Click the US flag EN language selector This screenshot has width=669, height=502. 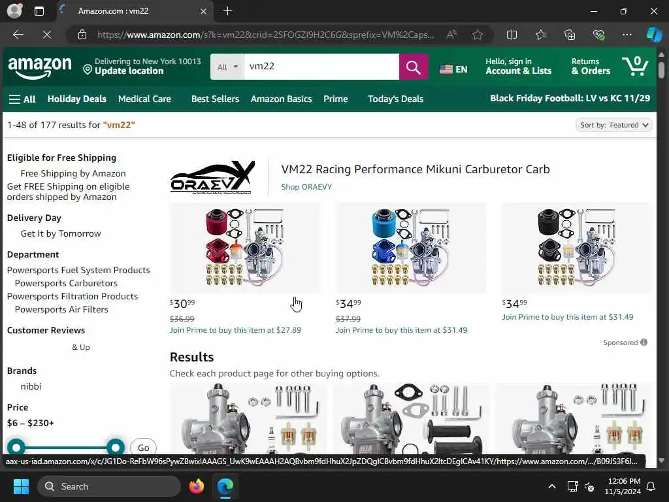[x=453, y=69]
